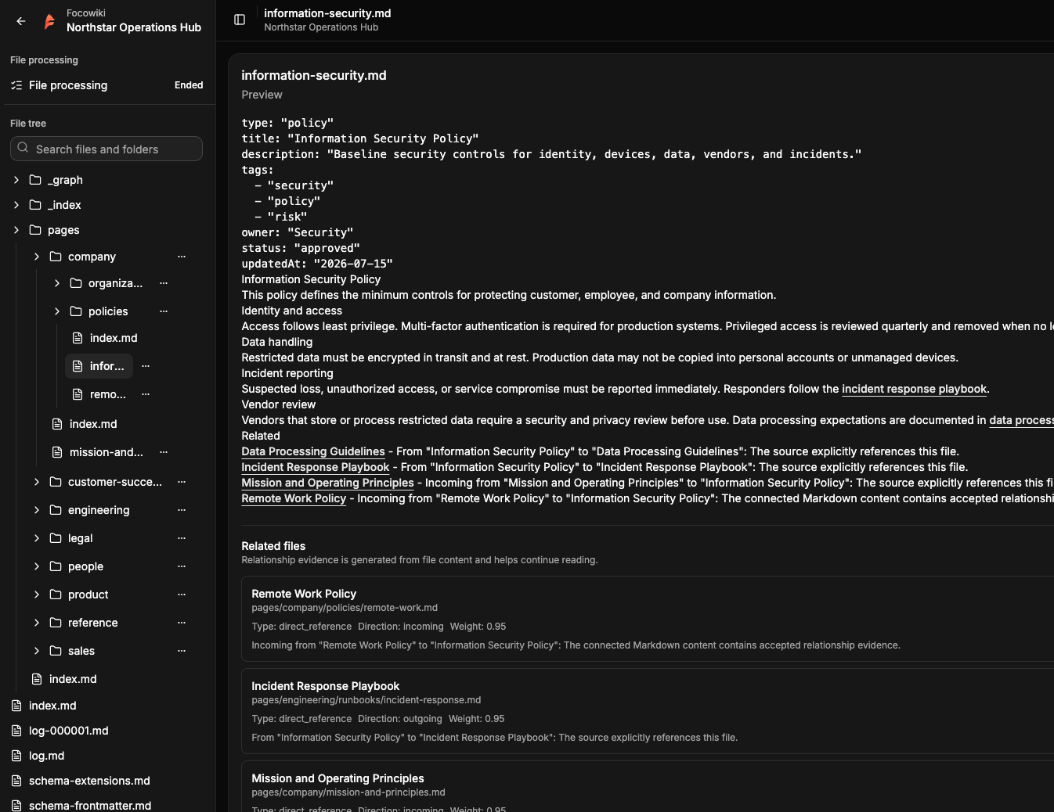Viewport: 1054px width, 812px height.
Task: Open the Mission and Operating Principles card
Action: (x=648, y=787)
